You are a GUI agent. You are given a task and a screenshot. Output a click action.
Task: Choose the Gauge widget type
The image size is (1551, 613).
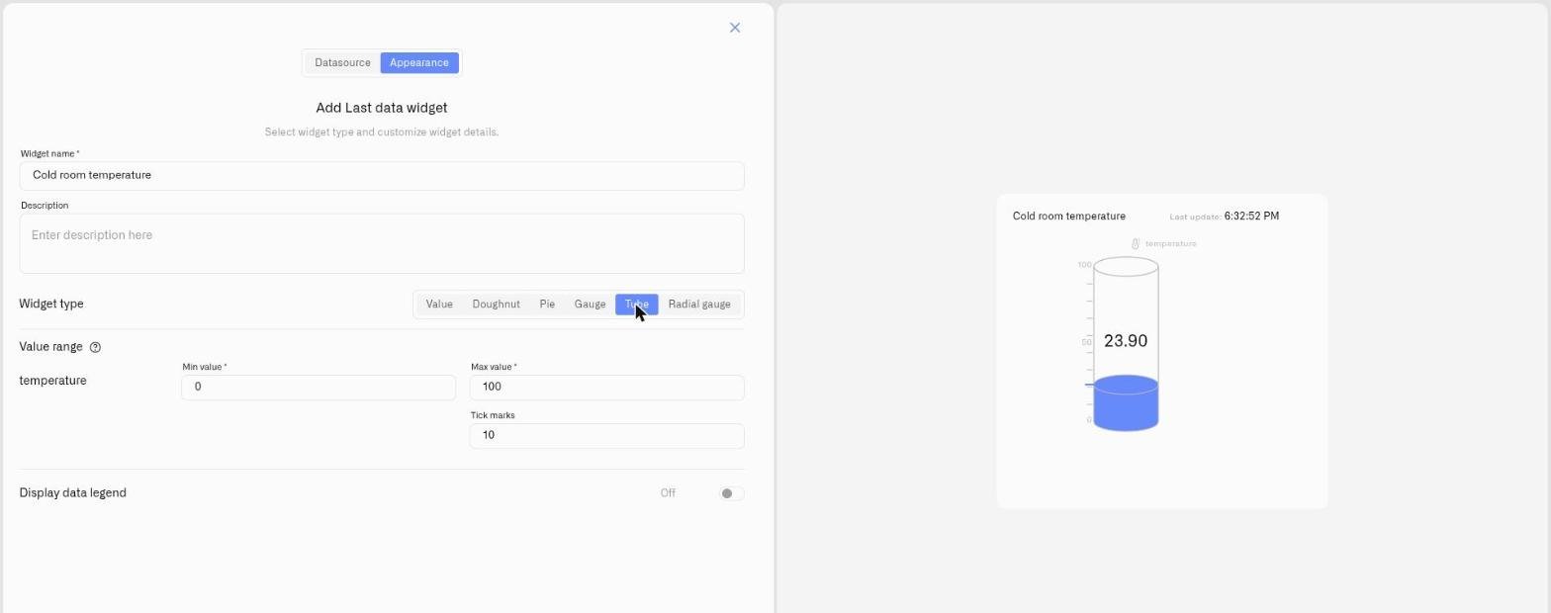pos(590,305)
